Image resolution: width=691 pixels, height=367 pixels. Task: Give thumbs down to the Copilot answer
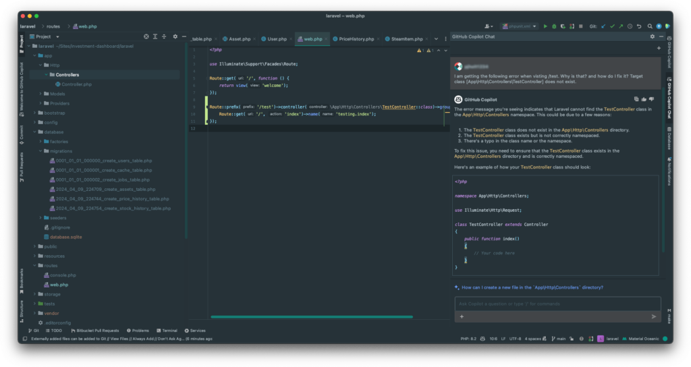coord(652,100)
